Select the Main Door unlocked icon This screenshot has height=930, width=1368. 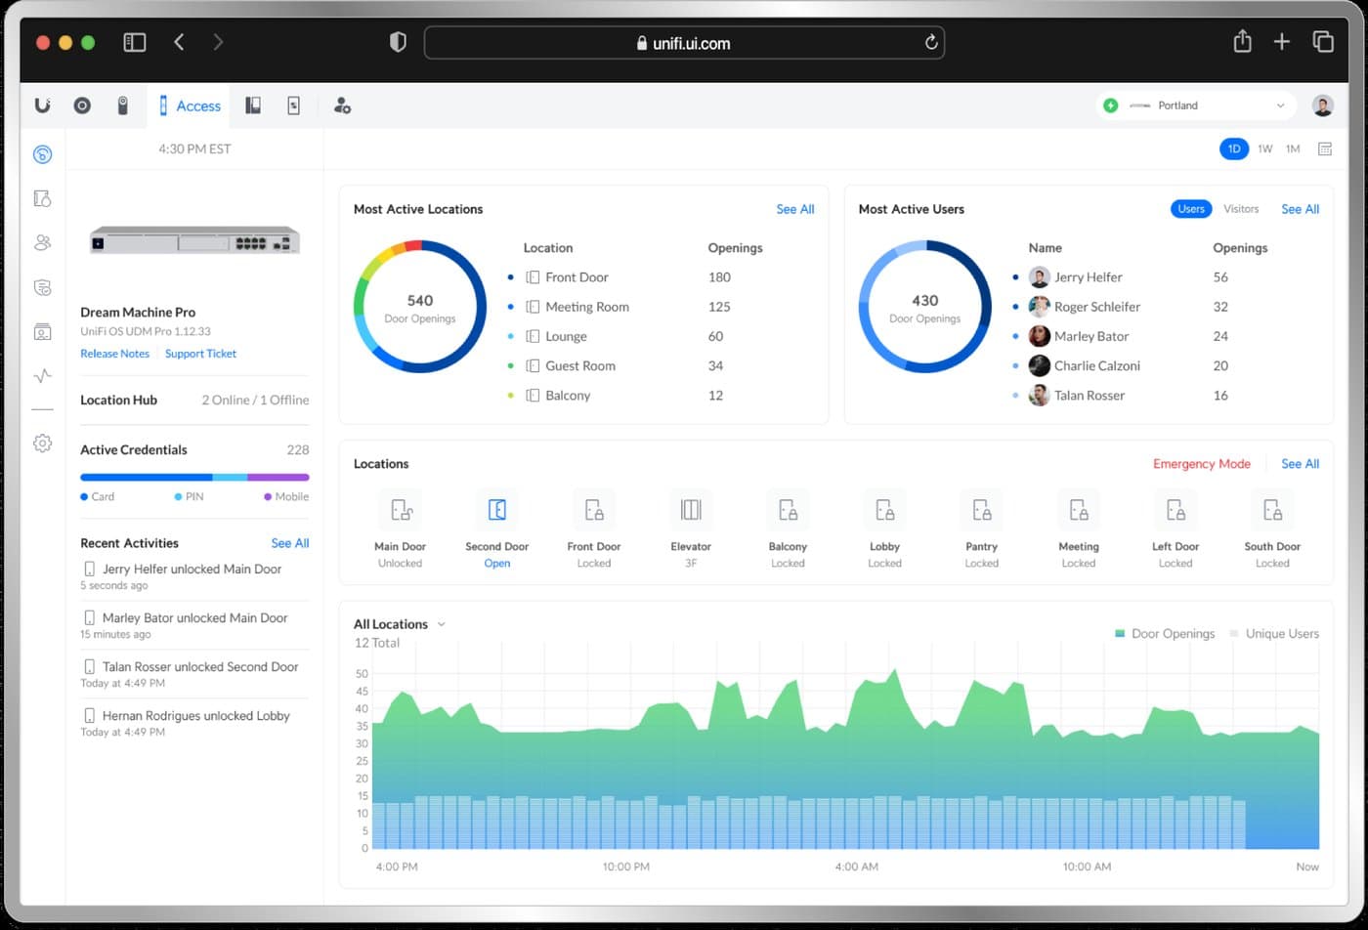(400, 510)
